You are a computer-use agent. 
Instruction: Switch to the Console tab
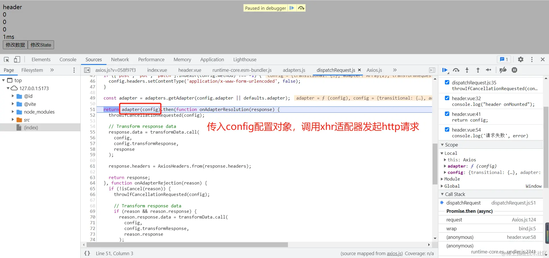tap(68, 59)
